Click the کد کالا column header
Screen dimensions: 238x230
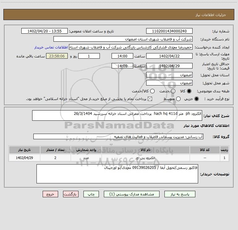(205, 150)
